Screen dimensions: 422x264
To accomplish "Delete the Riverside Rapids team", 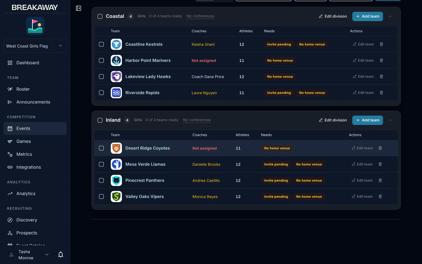I will (x=381, y=93).
